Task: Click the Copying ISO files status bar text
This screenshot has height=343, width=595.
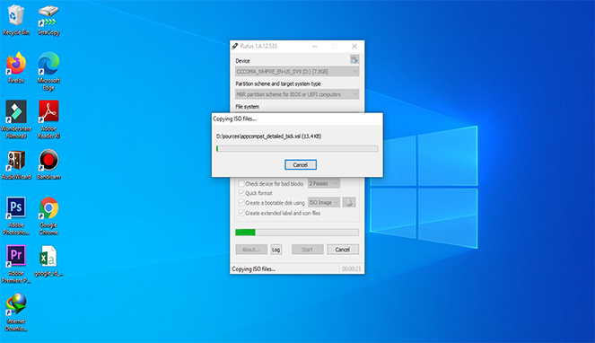Action: coord(253,269)
